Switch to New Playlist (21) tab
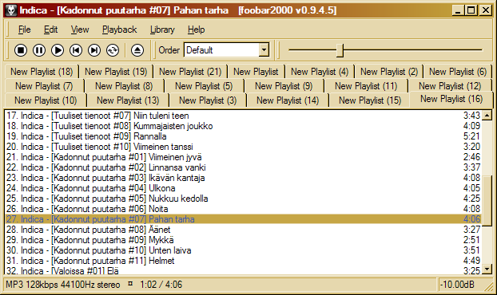Screen dimensions: 497x295 pyautogui.click(x=190, y=72)
